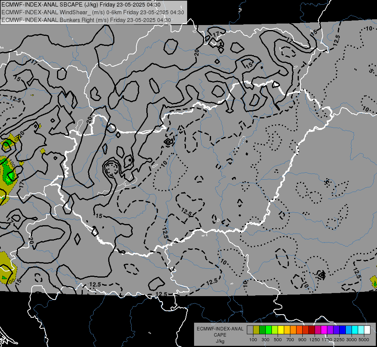377x347 pixels.
Task: Select the brick red swatch before 900 tick
Action: pos(306,330)
